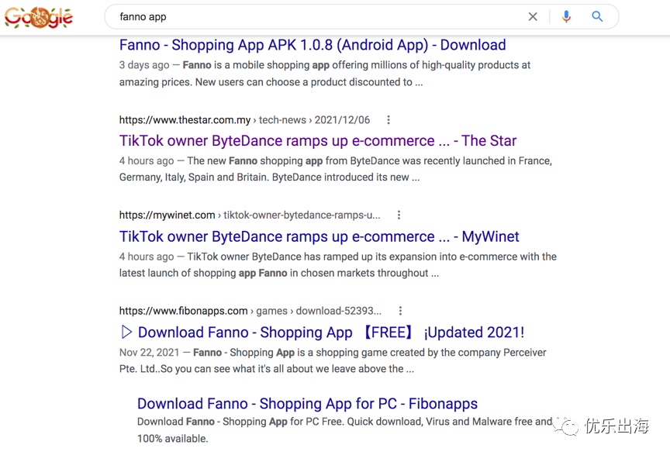Open mywinet.com result options menu
The image size is (670, 455).
pyautogui.click(x=399, y=215)
